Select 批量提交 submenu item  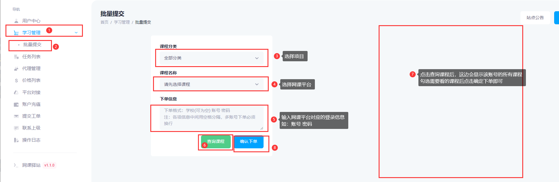coord(32,45)
